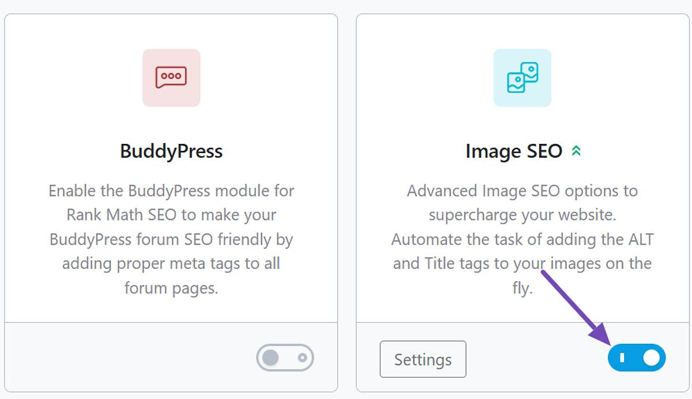Click the green upgrade arrows beside Image SEO
Screen dimensions: 692x399
(x=576, y=151)
